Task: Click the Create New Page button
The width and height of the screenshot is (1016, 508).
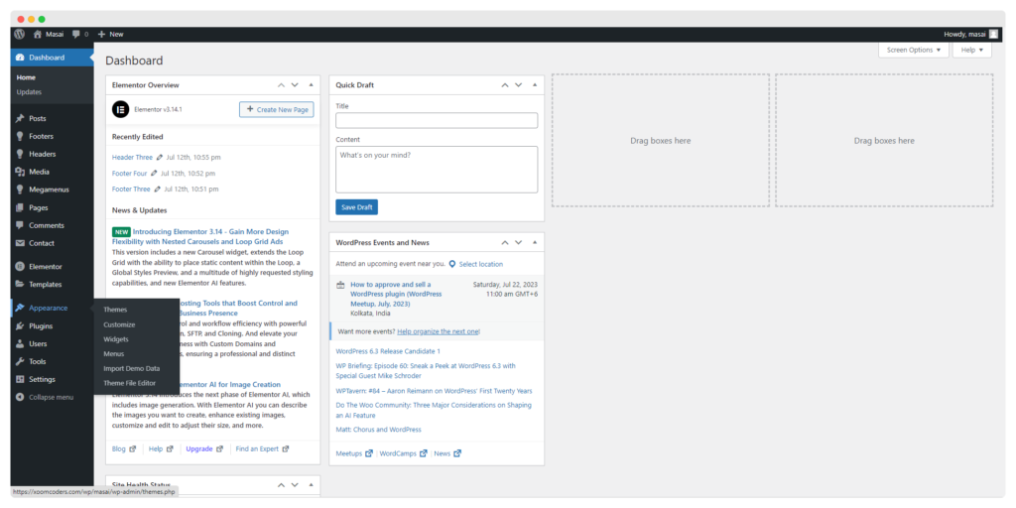Action: click(x=277, y=109)
